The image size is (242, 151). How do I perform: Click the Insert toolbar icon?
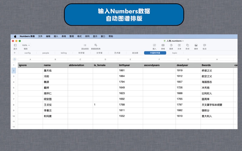click(154, 45)
